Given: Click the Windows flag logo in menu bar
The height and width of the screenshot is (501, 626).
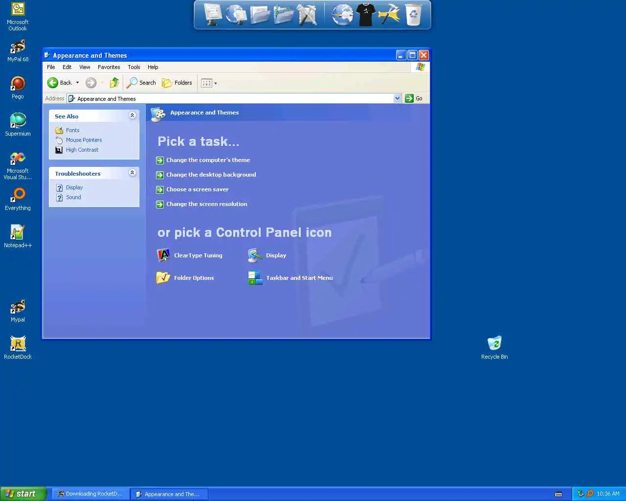Looking at the screenshot, I should click(x=420, y=67).
